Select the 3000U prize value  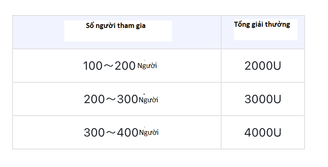click(262, 99)
